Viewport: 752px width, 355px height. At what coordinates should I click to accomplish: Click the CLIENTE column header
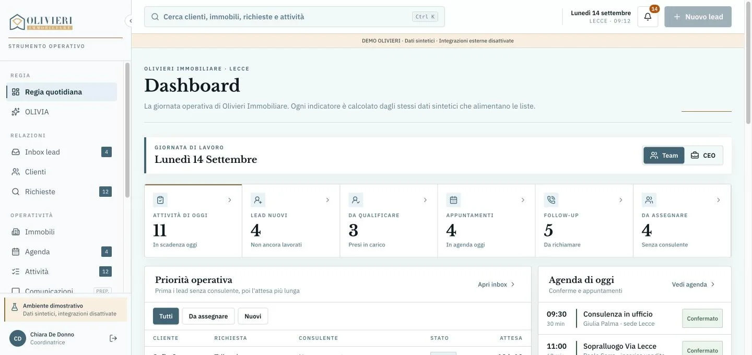pyautogui.click(x=166, y=338)
